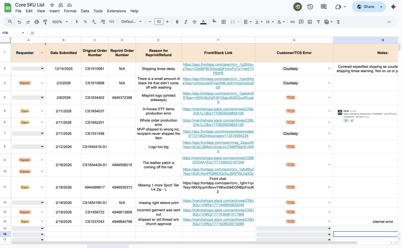Open the functions sigma icon
This screenshot has height=248, width=402.
pos(338,22)
